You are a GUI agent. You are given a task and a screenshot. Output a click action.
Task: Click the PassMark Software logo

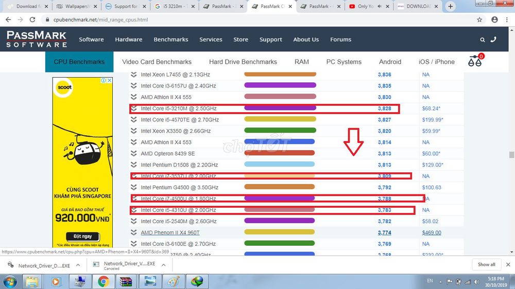click(x=37, y=39)
